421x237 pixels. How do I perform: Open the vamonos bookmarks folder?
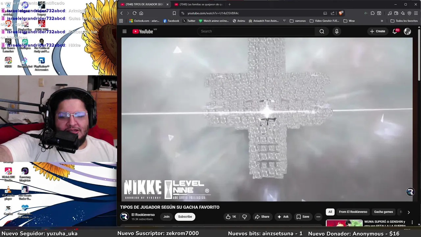pyautogui.click(x=298, y=21)
